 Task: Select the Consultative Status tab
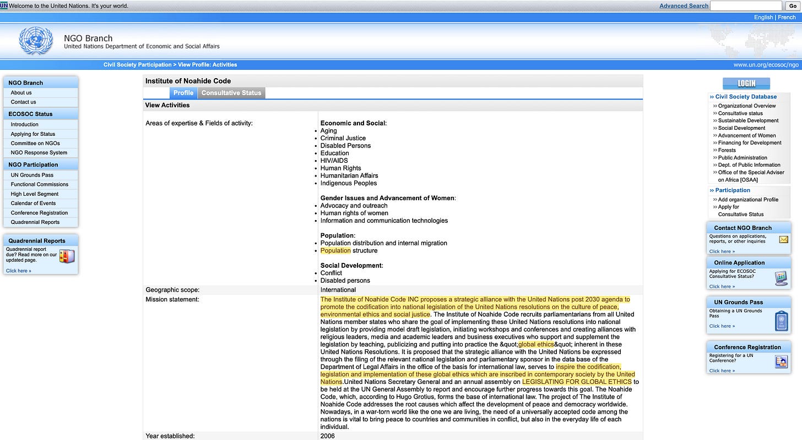231,93
